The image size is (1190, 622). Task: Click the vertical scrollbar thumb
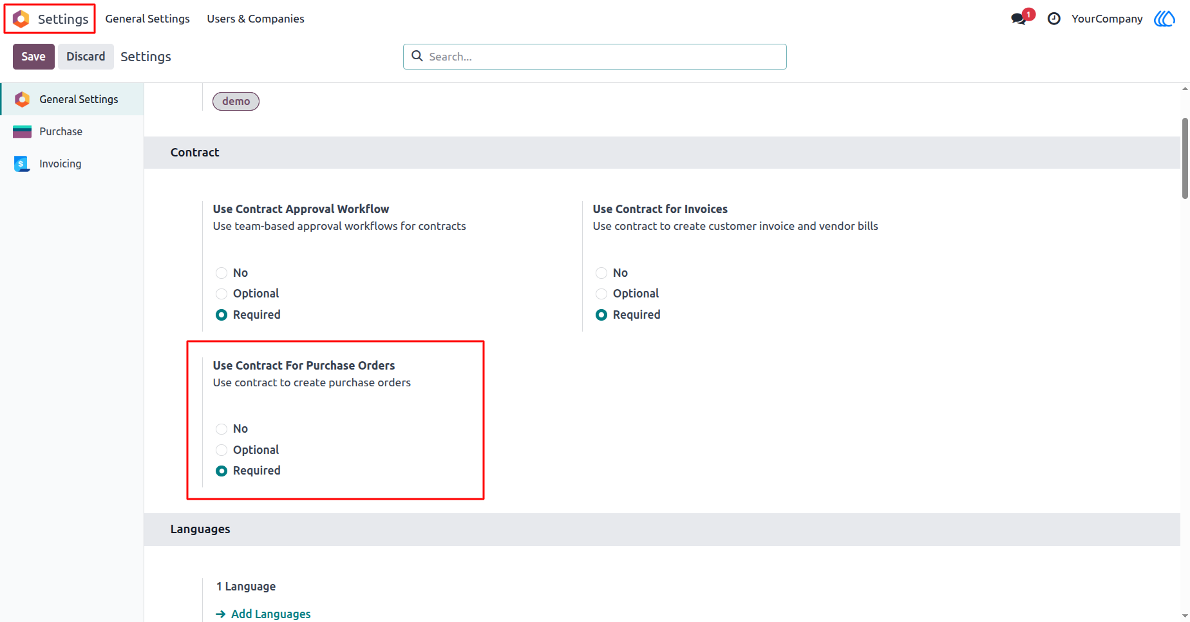(x=1185, y=158)
